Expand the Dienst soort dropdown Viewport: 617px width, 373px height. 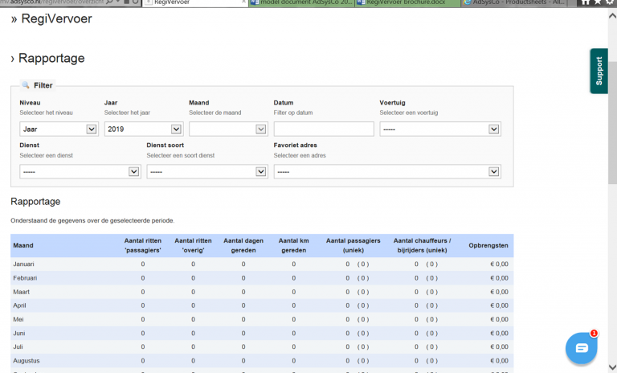(x=207, y=172)
